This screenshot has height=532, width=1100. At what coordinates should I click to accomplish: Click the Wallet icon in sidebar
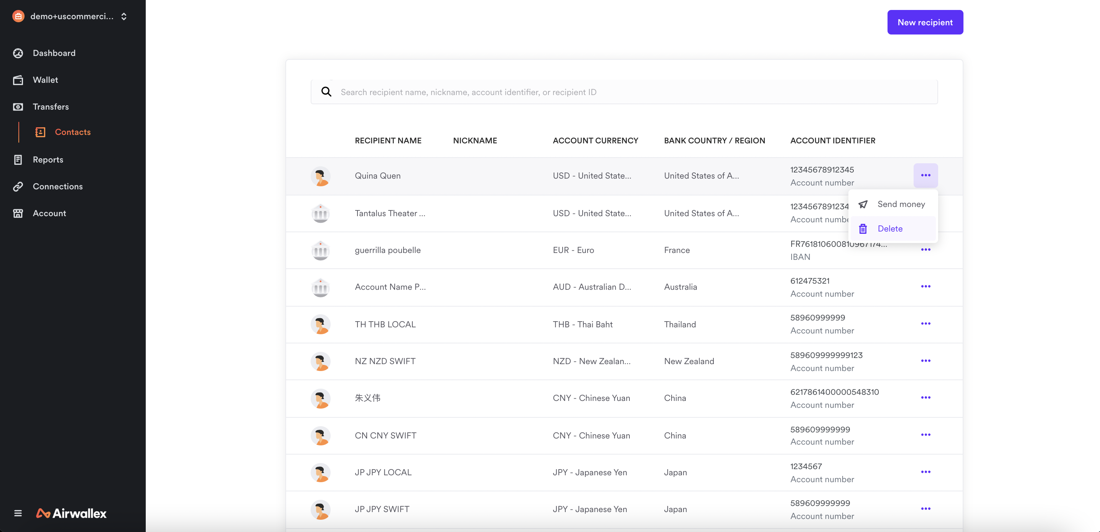click(18, 80)
